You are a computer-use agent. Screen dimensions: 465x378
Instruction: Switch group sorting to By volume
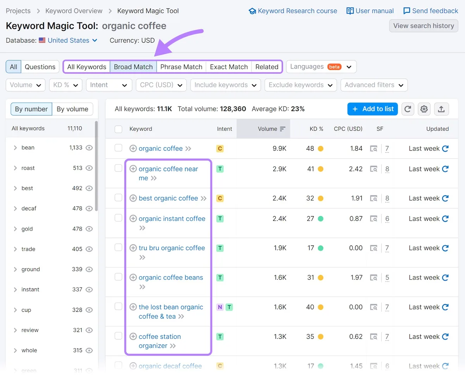(72, 109)
